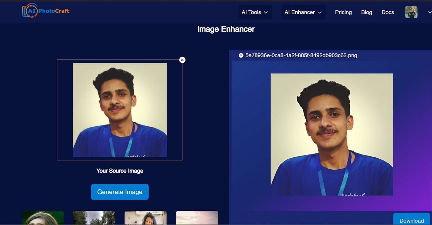The width and height of the screenshot is (432, 225).
Task: Select the sunset sky sample thumbnail
Action: (x=197, y=218)
